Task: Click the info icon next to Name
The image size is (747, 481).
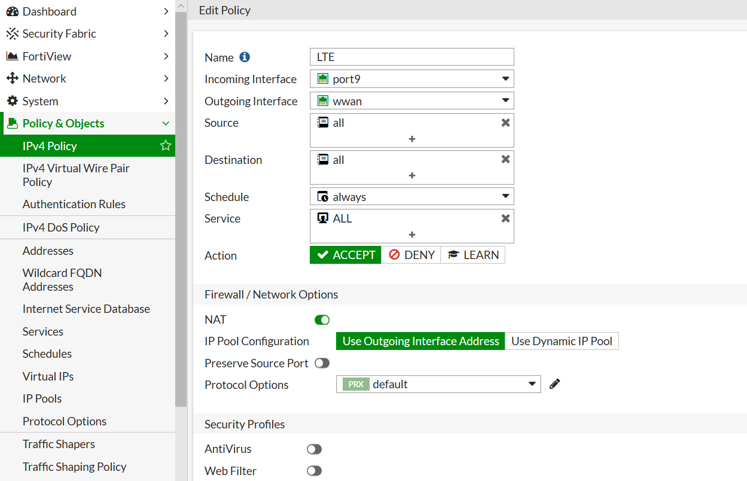Action: pos(244,57)
